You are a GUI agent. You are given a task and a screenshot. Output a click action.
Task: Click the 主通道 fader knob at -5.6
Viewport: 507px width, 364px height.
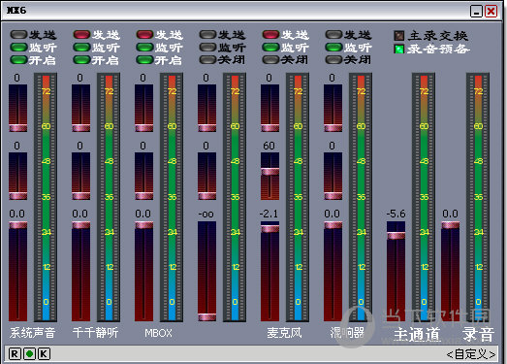[396, 236]
